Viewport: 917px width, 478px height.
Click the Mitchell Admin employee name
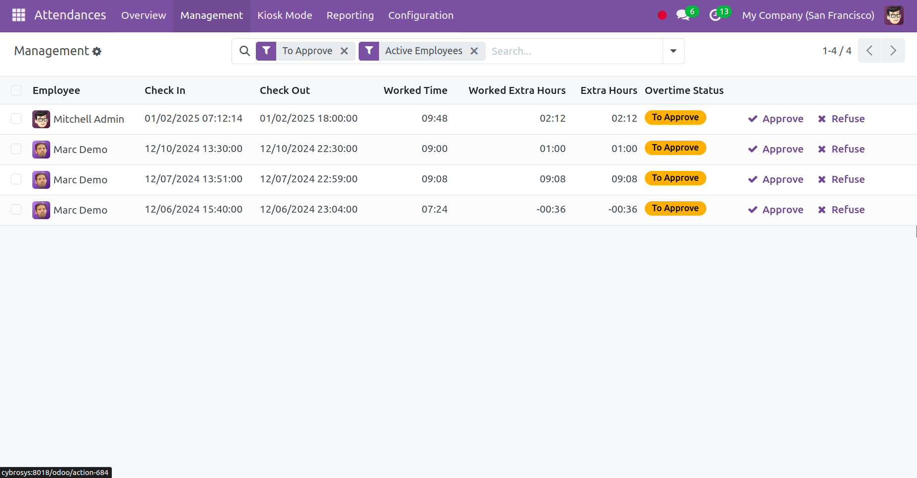(x=89, y=119)
